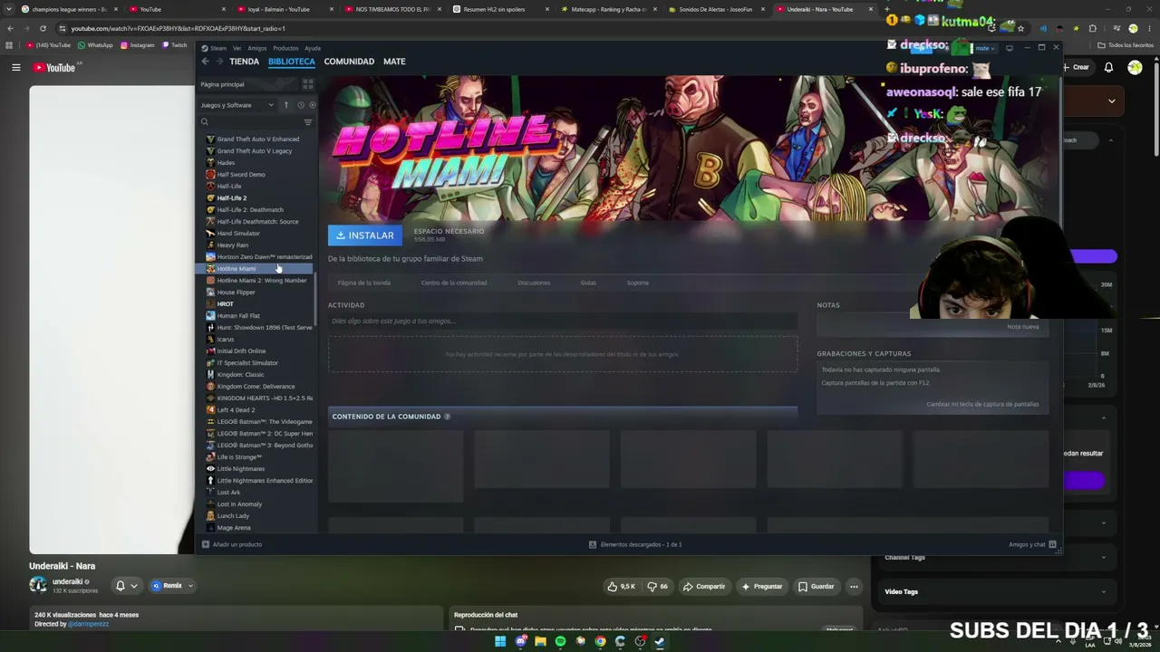Open the YouTube hamburger guide menu
1160x652 pixels.
[x=15, y=67]
